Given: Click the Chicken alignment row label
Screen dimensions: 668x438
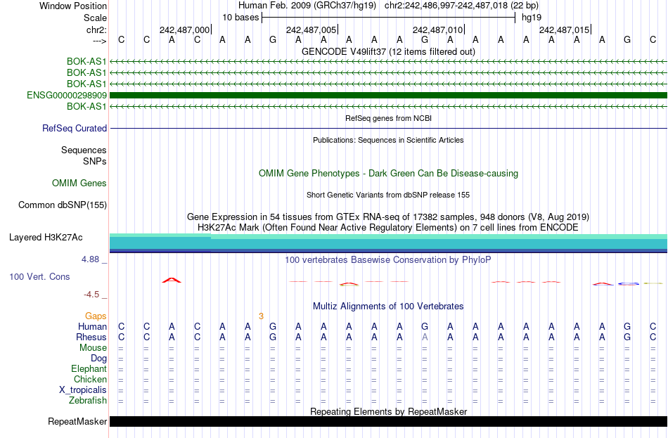Looking at the screenshot, I should (90, 380).
